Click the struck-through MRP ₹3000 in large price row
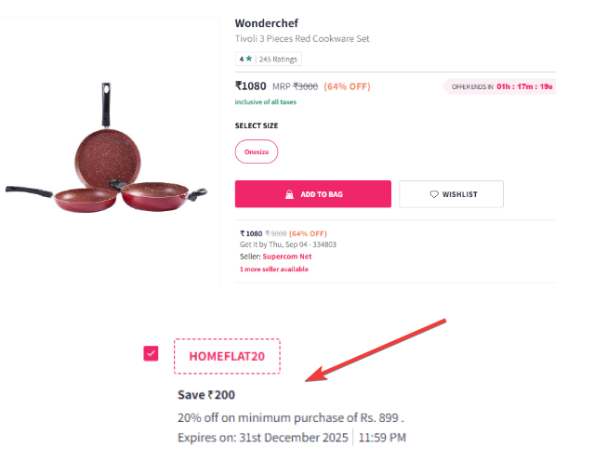The height and width of the screenshot is (461, 594). [305, 86]
